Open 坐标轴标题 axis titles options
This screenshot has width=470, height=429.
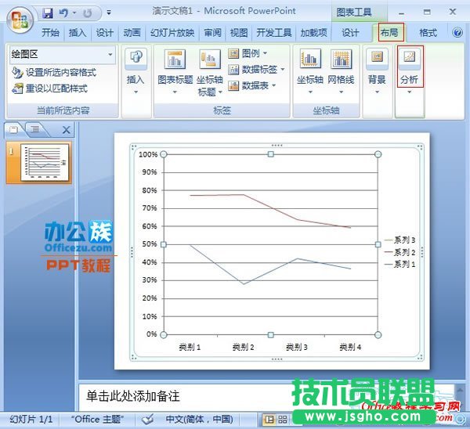210,73
